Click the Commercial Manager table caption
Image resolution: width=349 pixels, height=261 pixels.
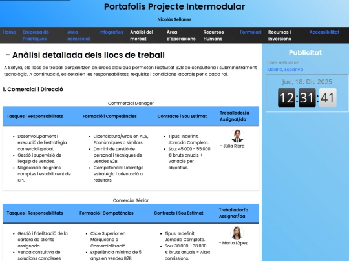[x=131, y=103]
